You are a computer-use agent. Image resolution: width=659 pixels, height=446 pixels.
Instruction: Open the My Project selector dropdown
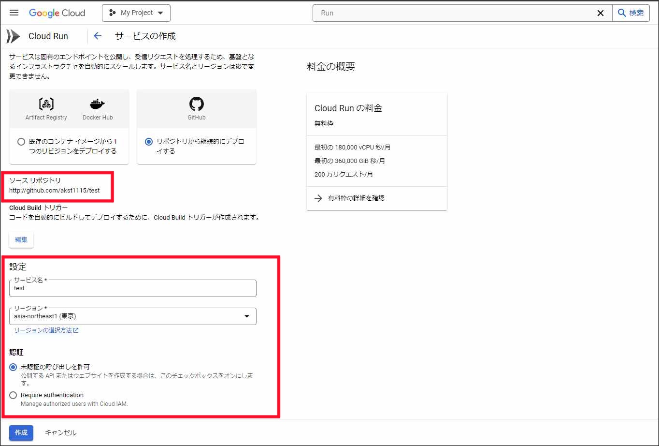pos(136,13)
